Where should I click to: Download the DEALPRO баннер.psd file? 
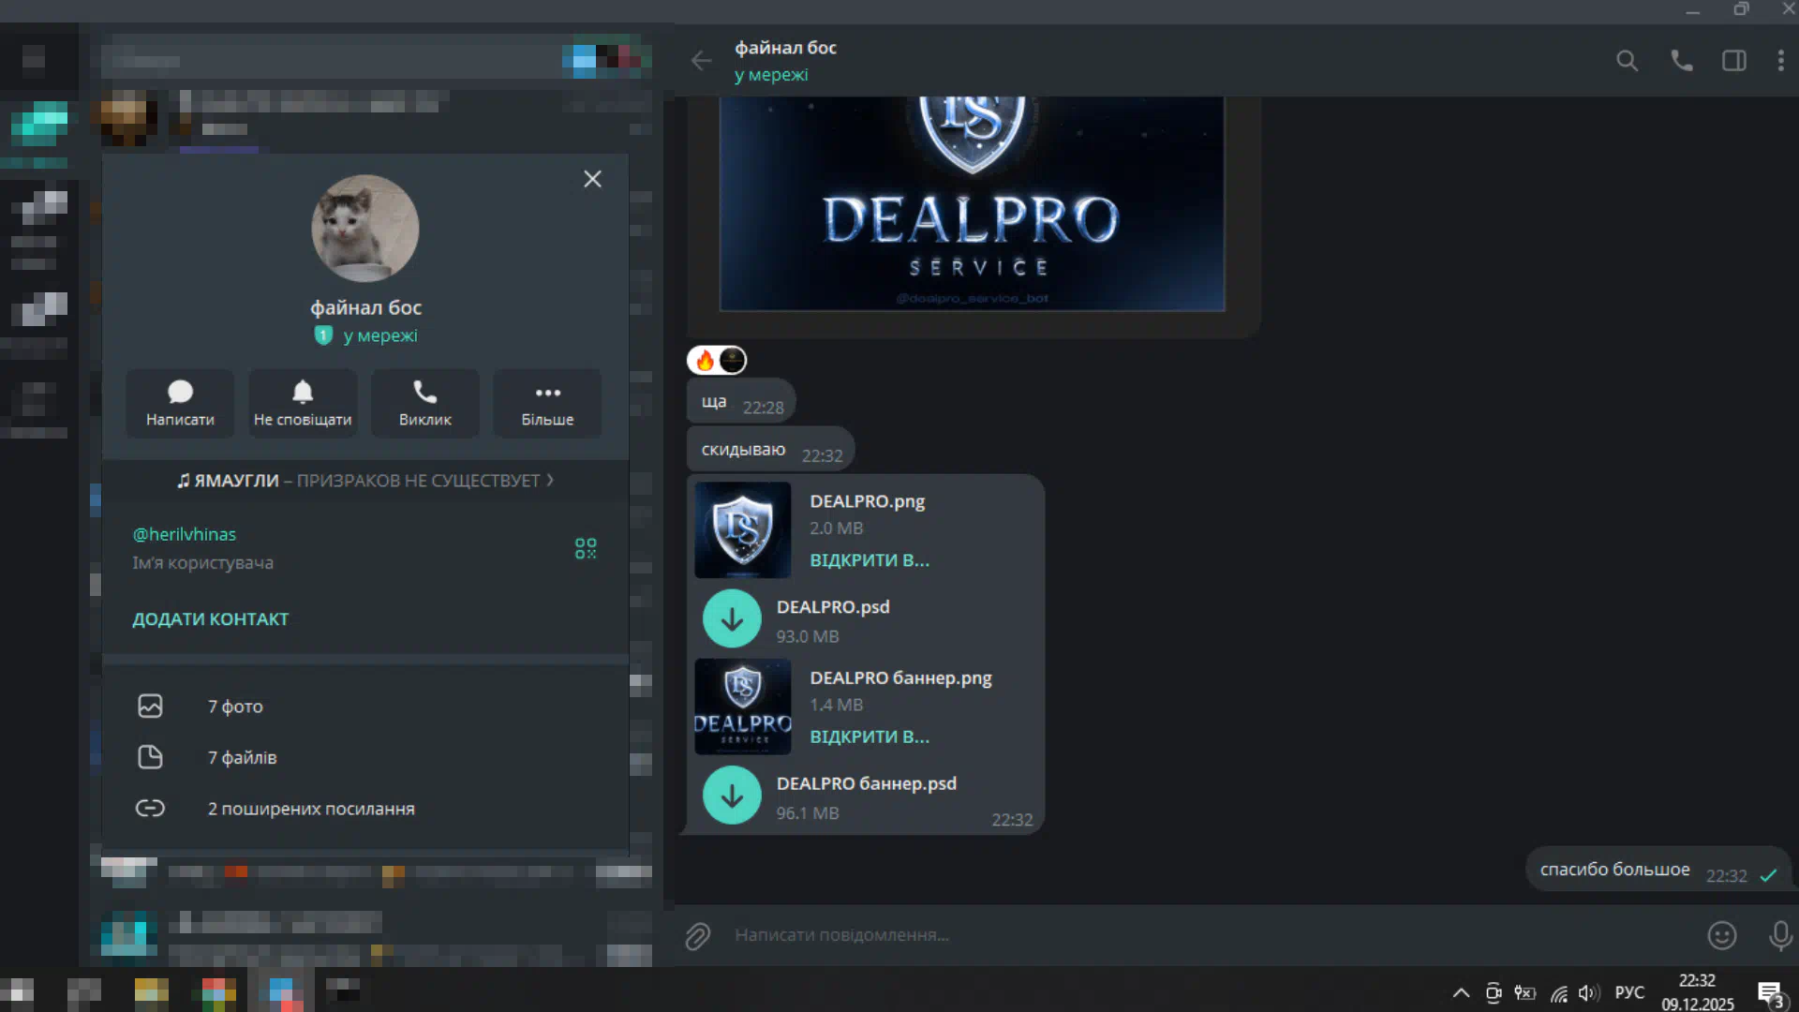[732, 796]
